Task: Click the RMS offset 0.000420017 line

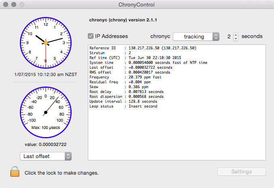Action: [130, 72]
